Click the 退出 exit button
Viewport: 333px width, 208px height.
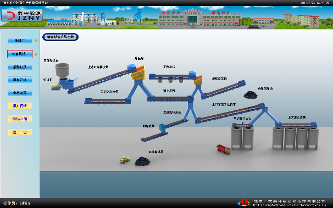point(20,132)
